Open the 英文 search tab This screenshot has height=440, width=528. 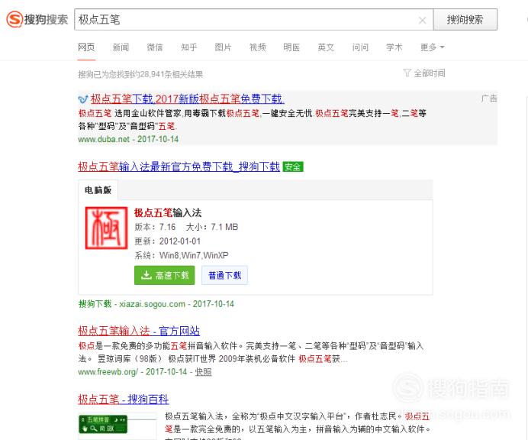(x=326, y=47)
